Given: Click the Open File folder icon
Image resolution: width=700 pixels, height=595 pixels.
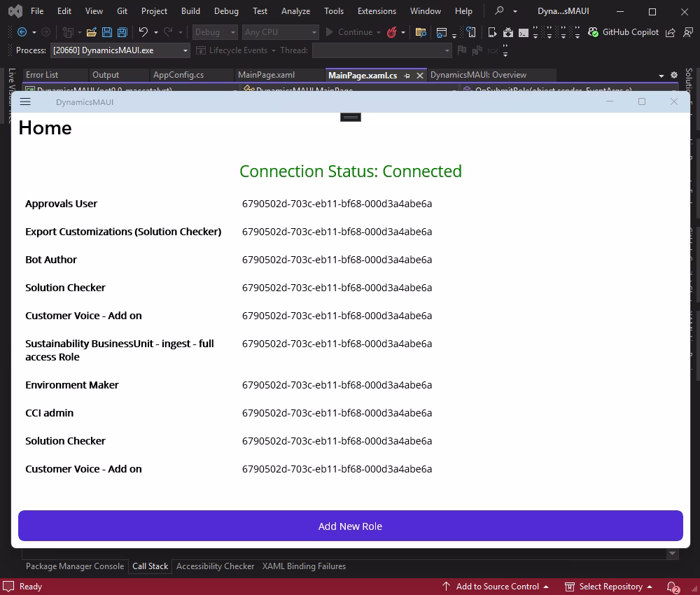Looking at the screenshot, I should point(92,32).
